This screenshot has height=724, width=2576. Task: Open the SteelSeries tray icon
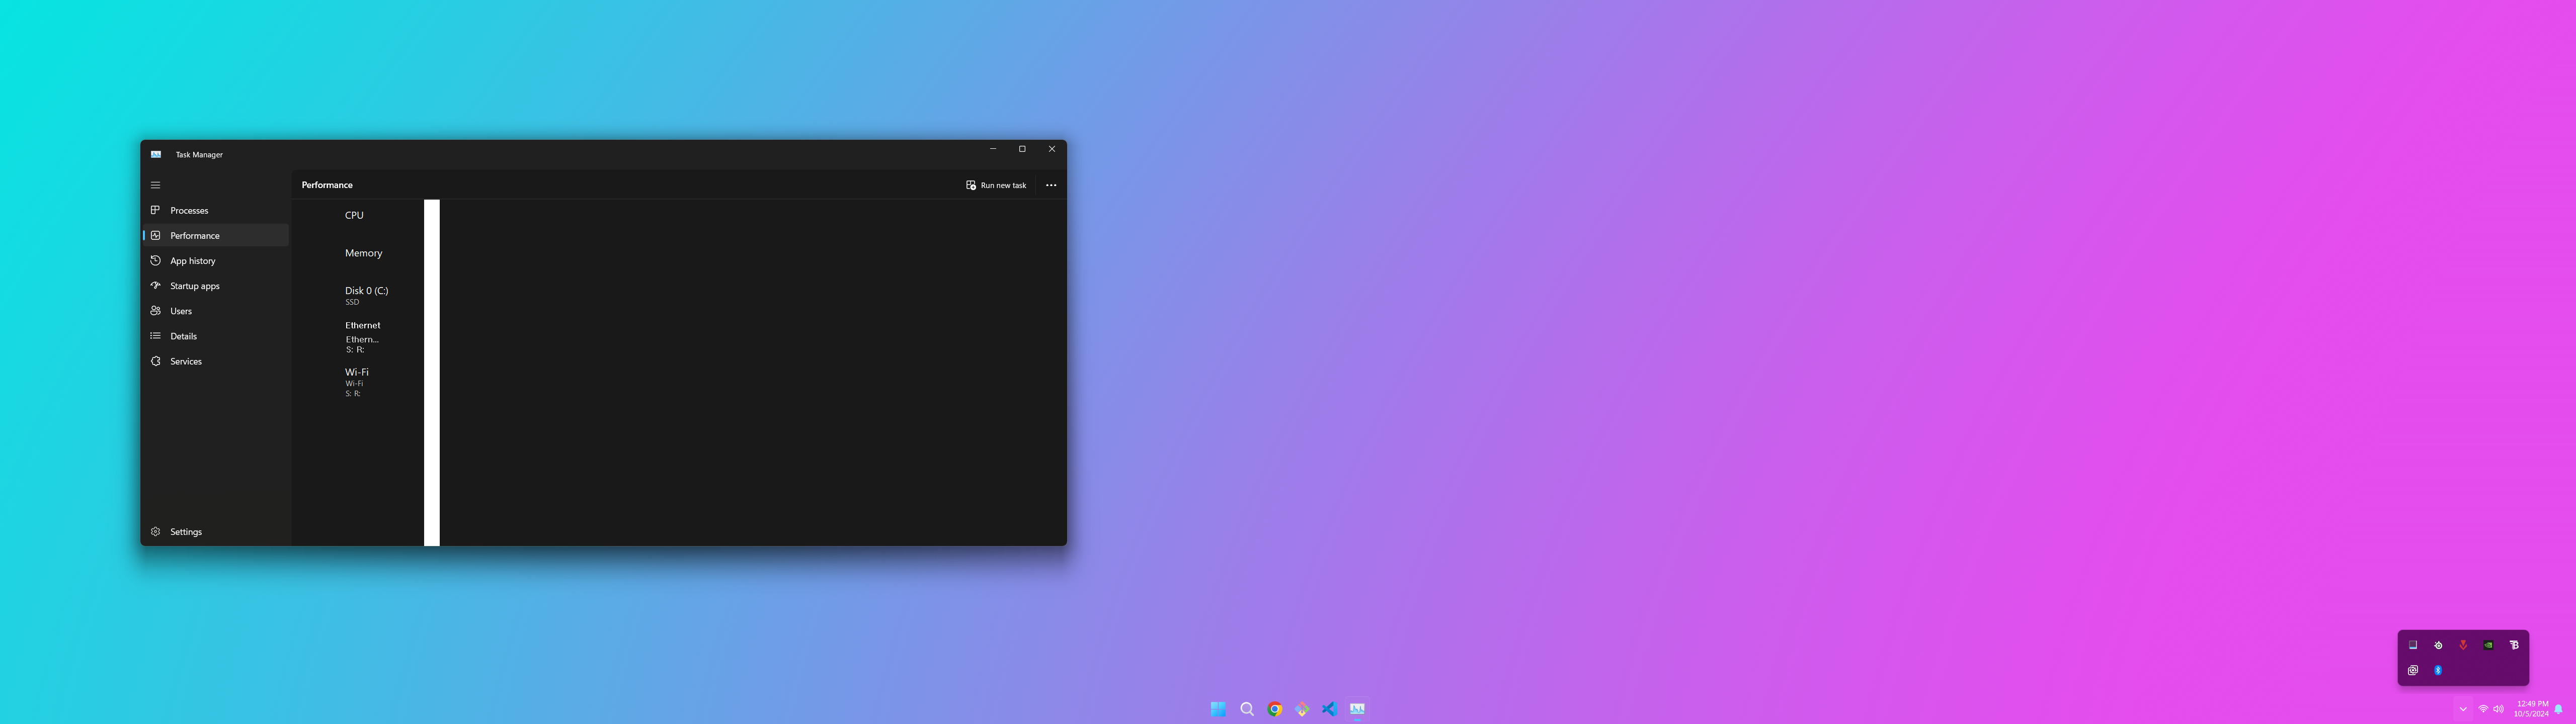2438,645
